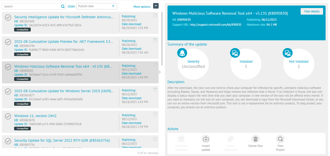
Task: Expand the More options dropdown button
Action: 156,6
